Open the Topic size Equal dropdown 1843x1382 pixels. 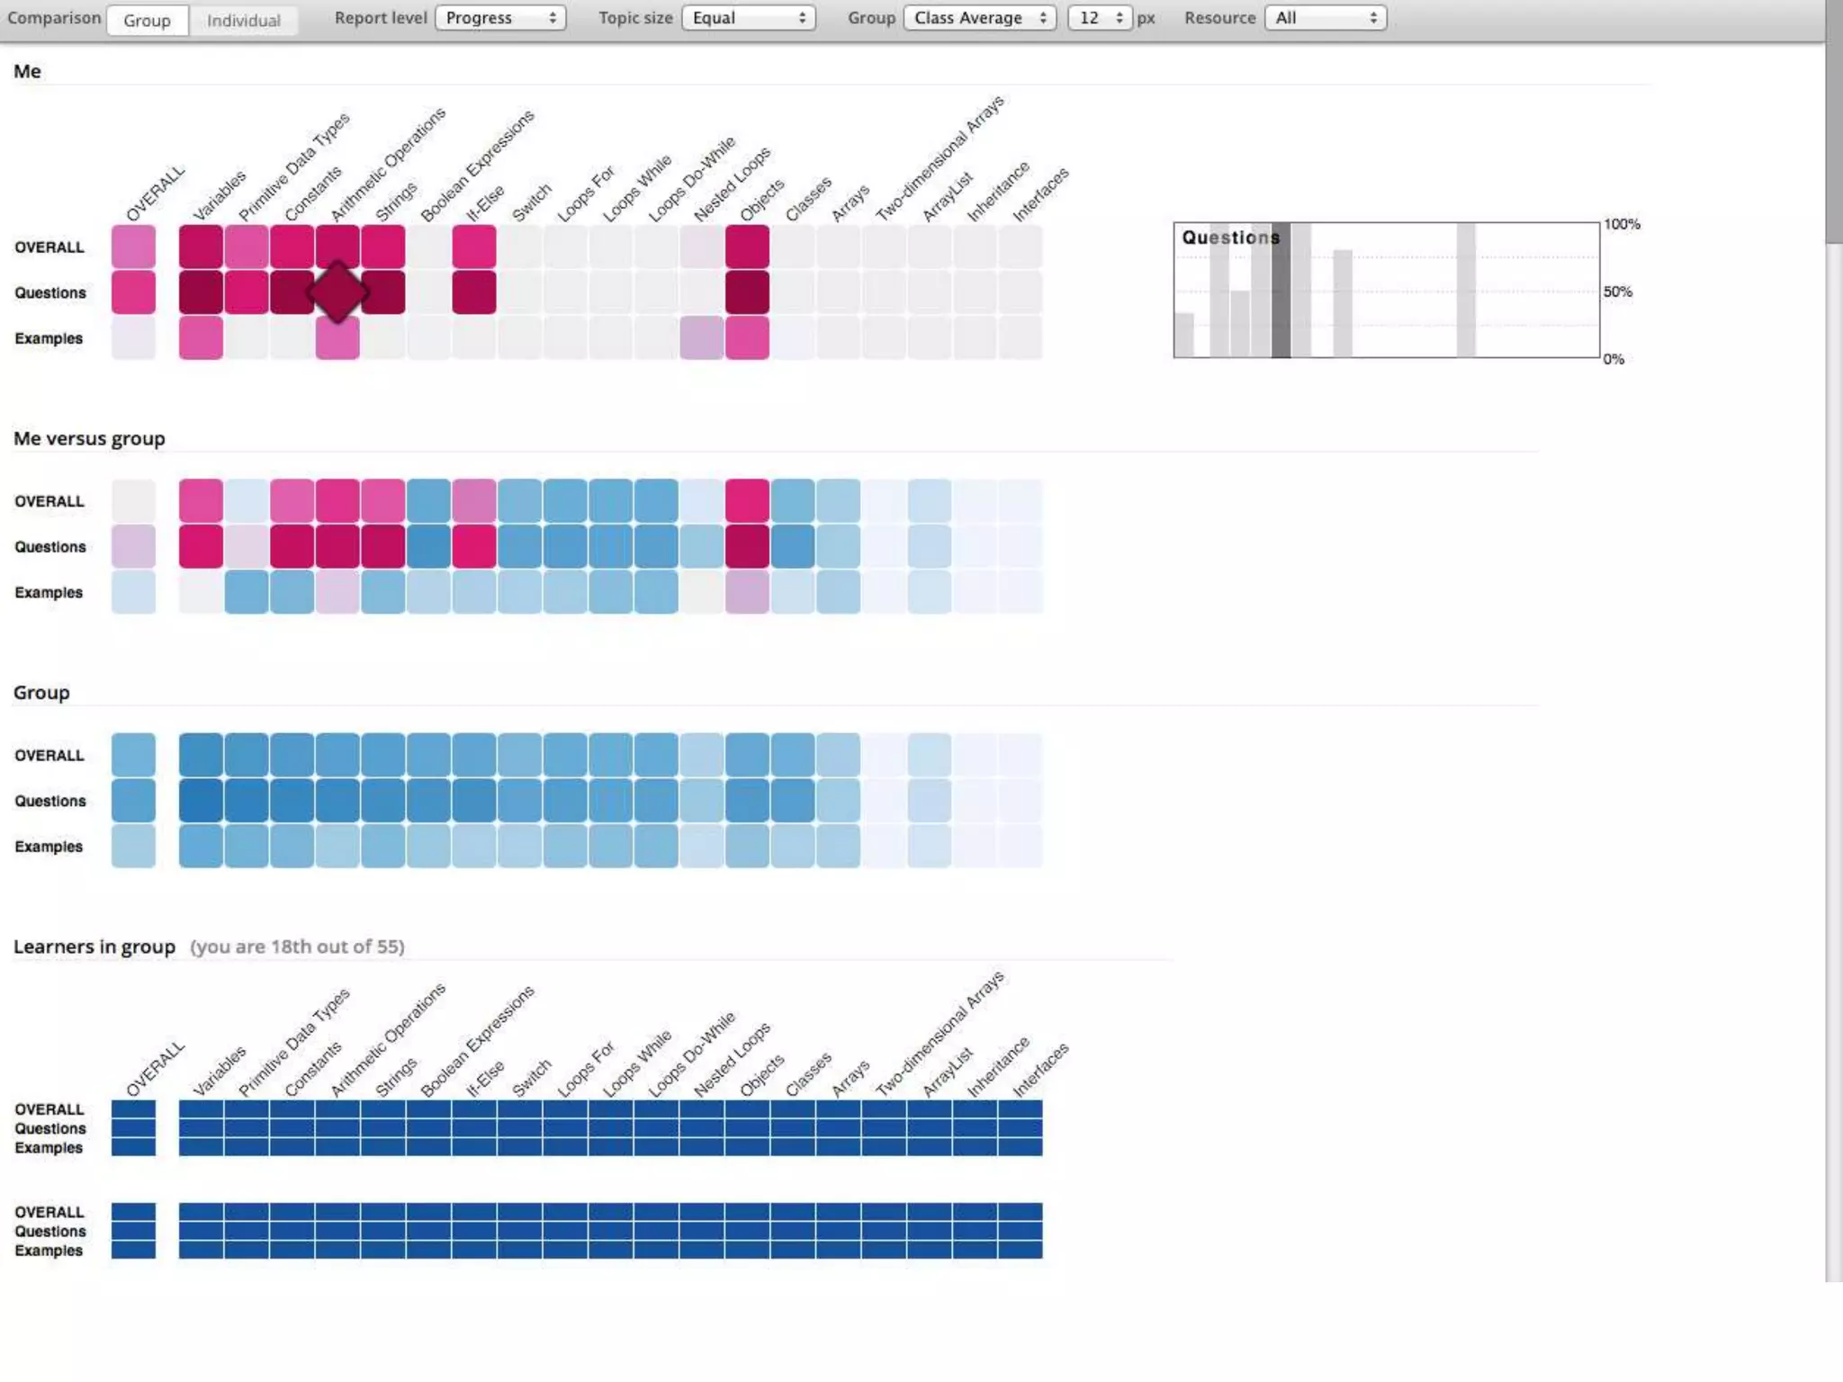[x=748, y=18]
